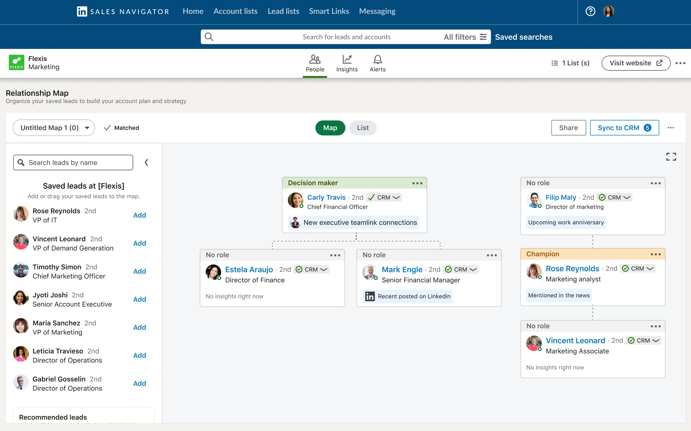Open Mark Engle card ellipsis menu
This screenshot has height=431, width=691.
492,255
